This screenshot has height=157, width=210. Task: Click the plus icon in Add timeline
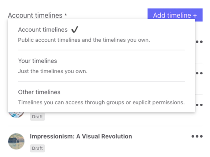(x=195, y=15)
